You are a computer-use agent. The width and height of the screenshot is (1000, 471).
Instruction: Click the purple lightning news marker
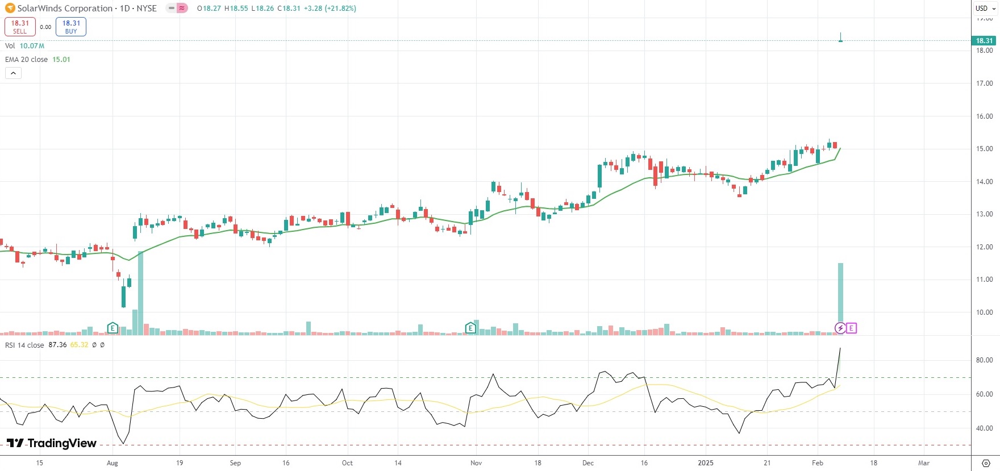pos(840,328)
